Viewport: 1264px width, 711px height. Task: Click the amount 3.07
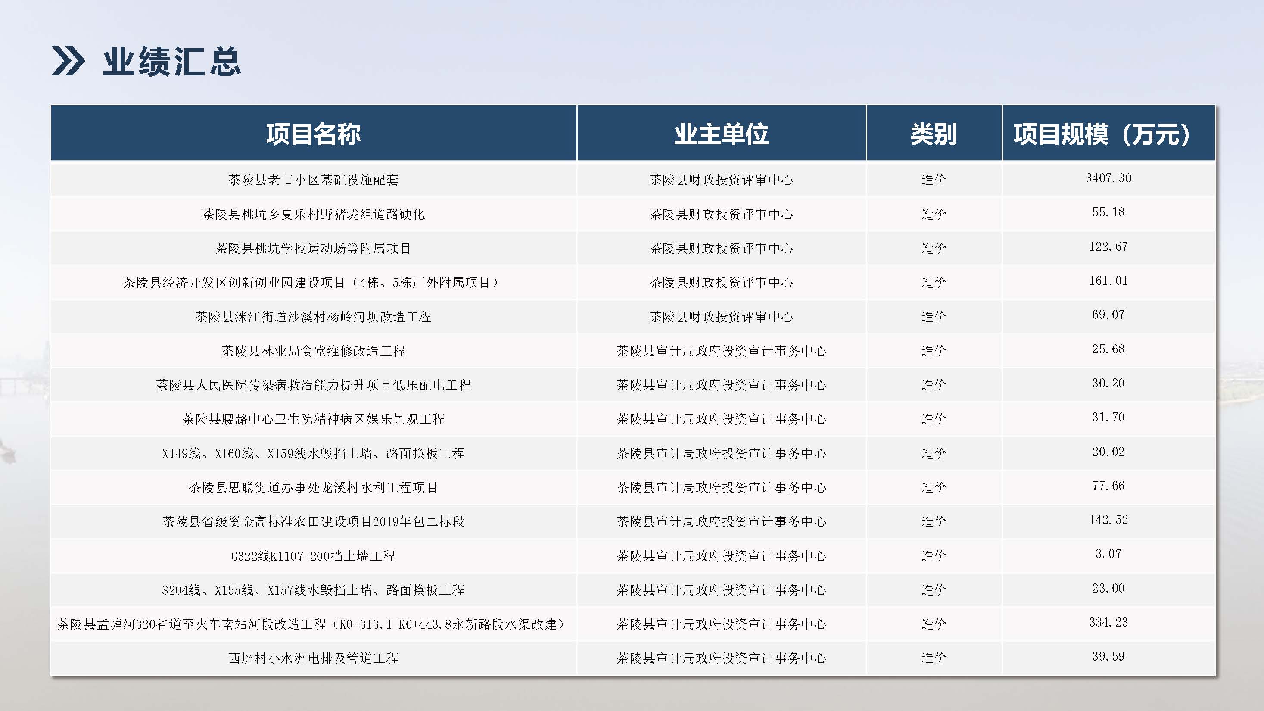coord(1108,554)
